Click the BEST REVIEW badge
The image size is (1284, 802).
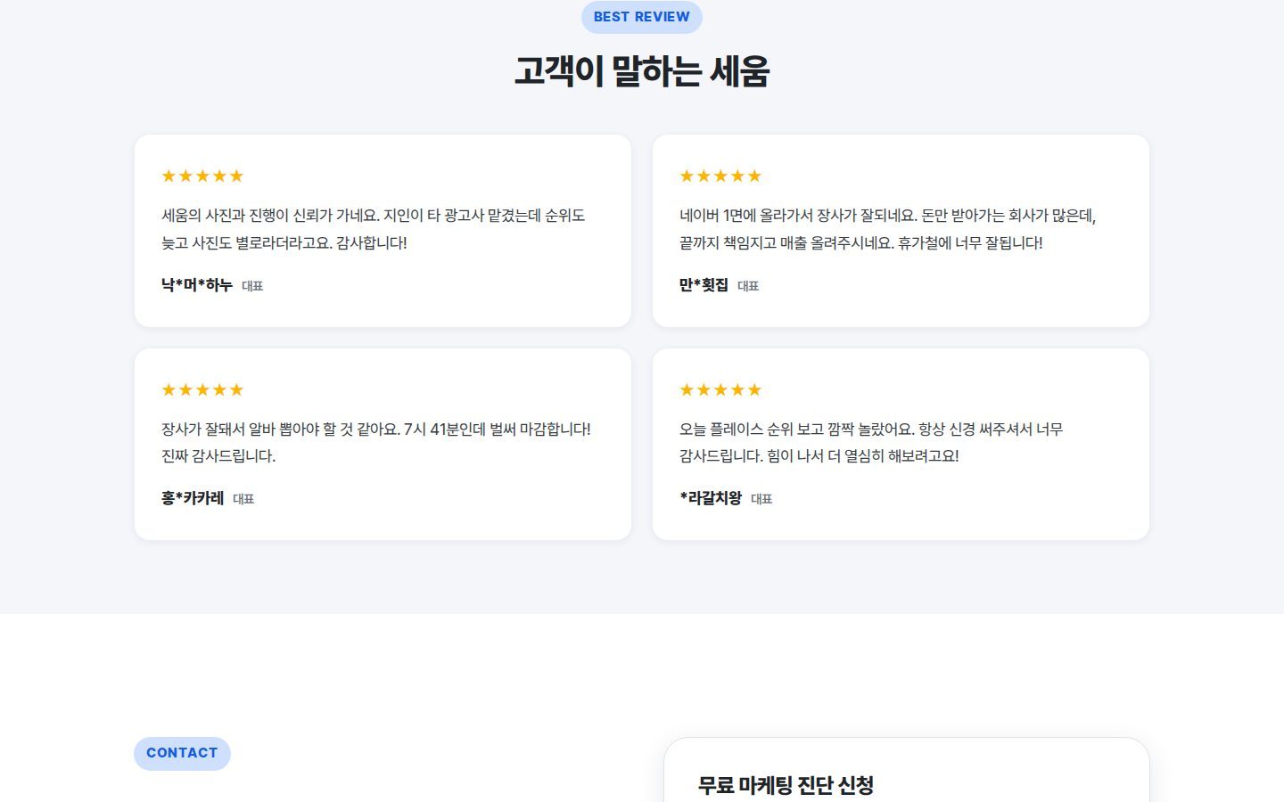(641, 17)
